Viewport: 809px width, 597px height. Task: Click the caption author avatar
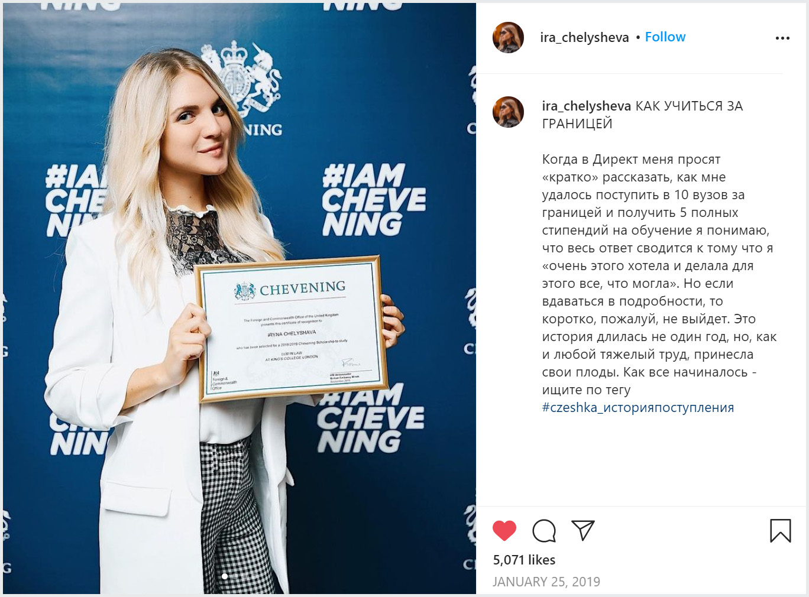pos(508,112)
